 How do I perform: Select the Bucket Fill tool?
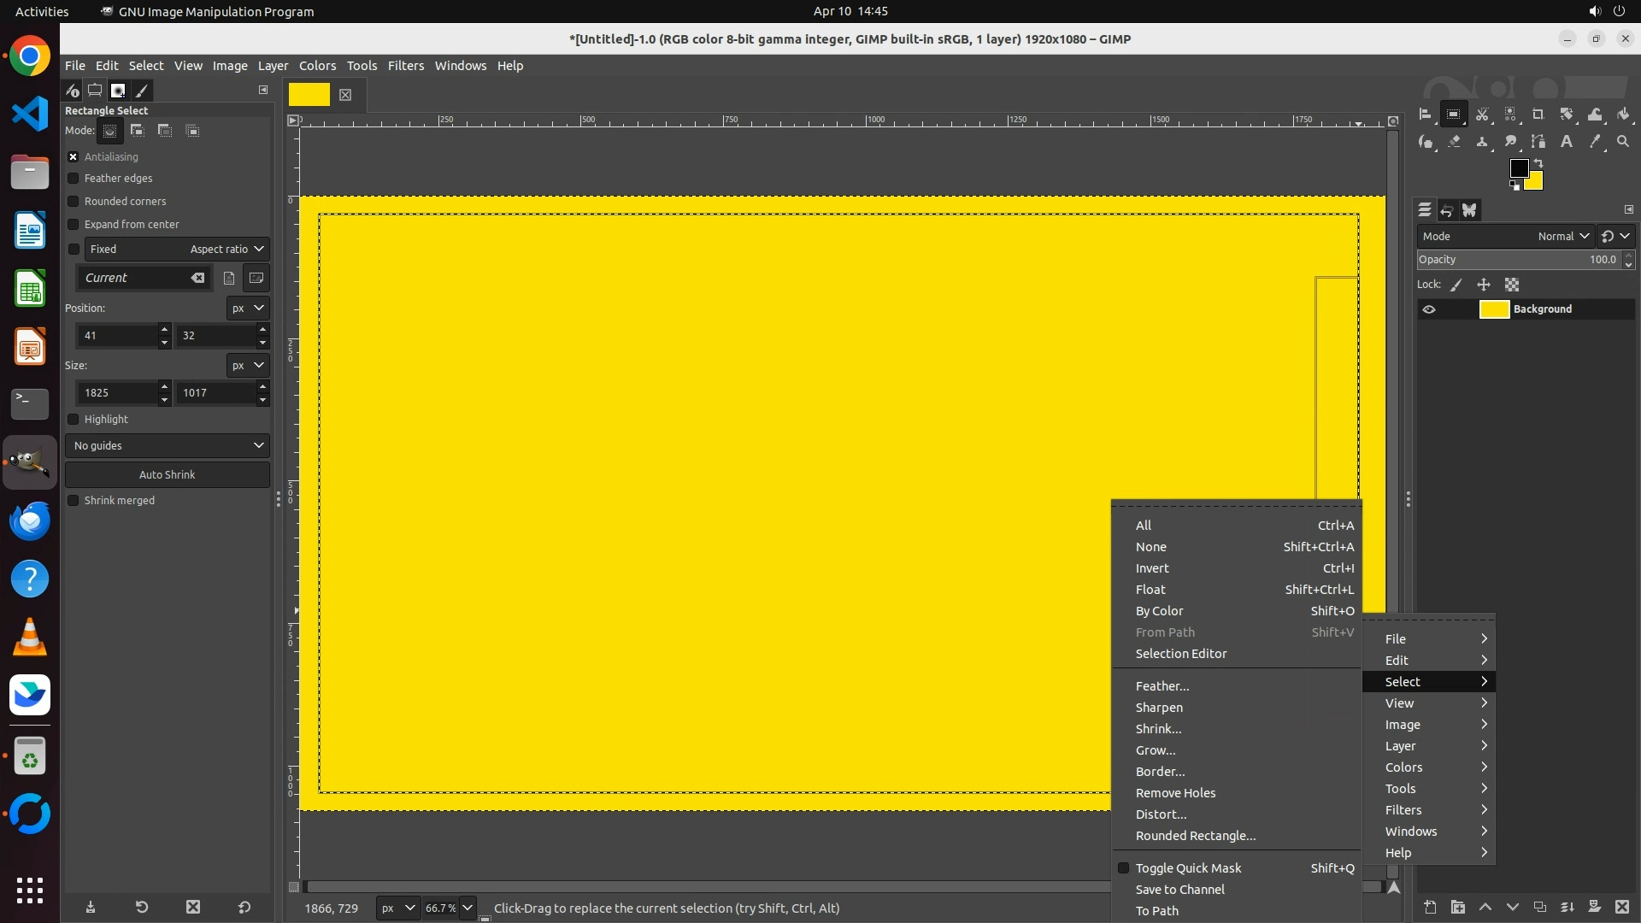[1624, 115]
